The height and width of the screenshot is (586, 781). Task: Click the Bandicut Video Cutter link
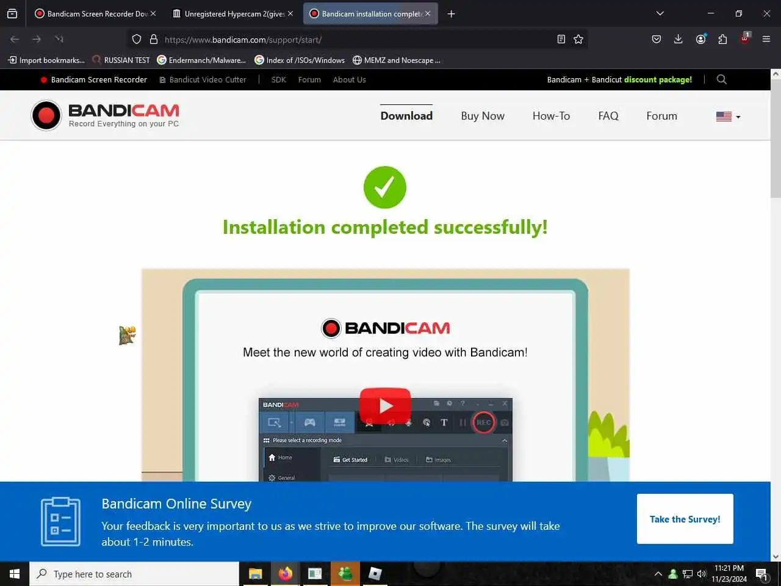pyautogui.click(x=203, y=79)
